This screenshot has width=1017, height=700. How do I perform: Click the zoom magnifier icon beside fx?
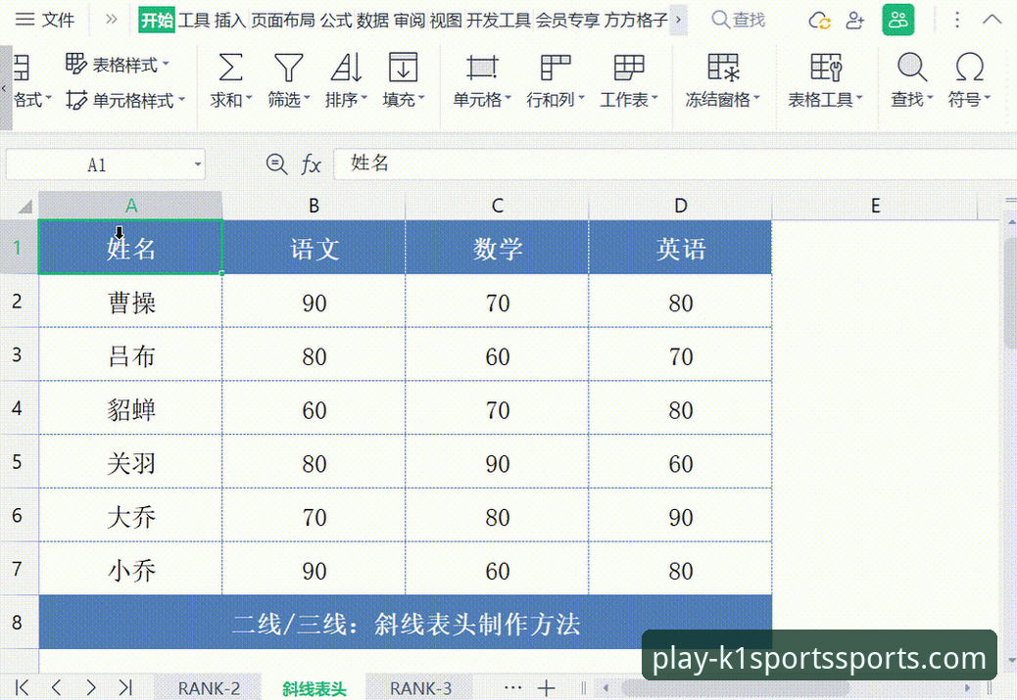pos(277,163)
